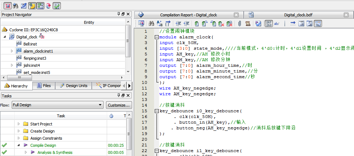Click the Project Navigator vertical scrollbar

tap(128, 41)
